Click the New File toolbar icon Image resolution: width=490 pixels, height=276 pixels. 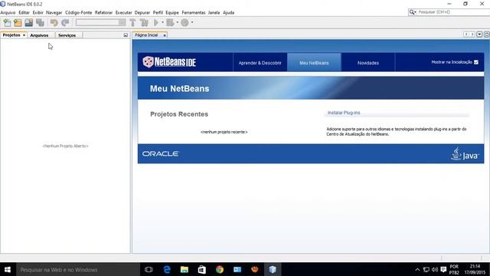pyautogui.click(x=7, y=22)
